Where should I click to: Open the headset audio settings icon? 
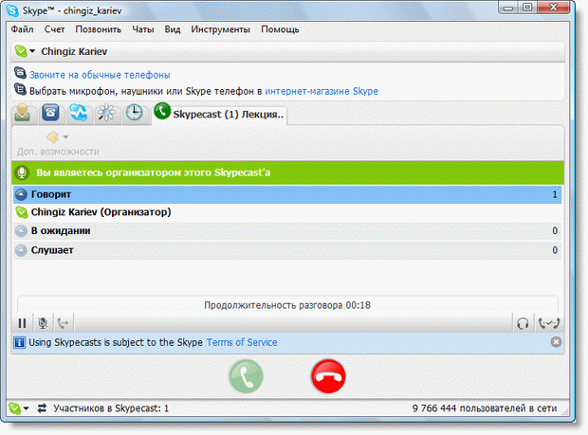click(x=523, y=323)
